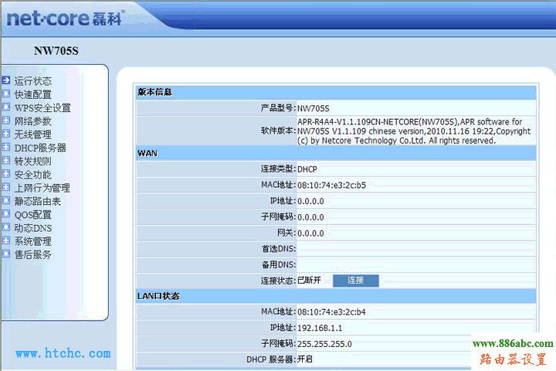Click the square icon beside 快速配置
This screenshot has height=371, width=556.
point(5,94)
